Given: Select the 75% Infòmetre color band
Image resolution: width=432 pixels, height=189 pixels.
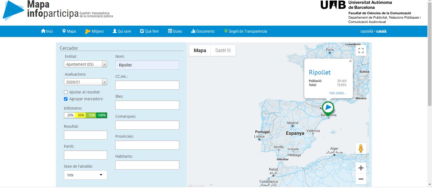Looking at the screenshot, I should point(92,115).
